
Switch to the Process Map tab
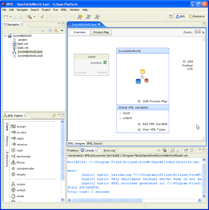coord(101,32)
